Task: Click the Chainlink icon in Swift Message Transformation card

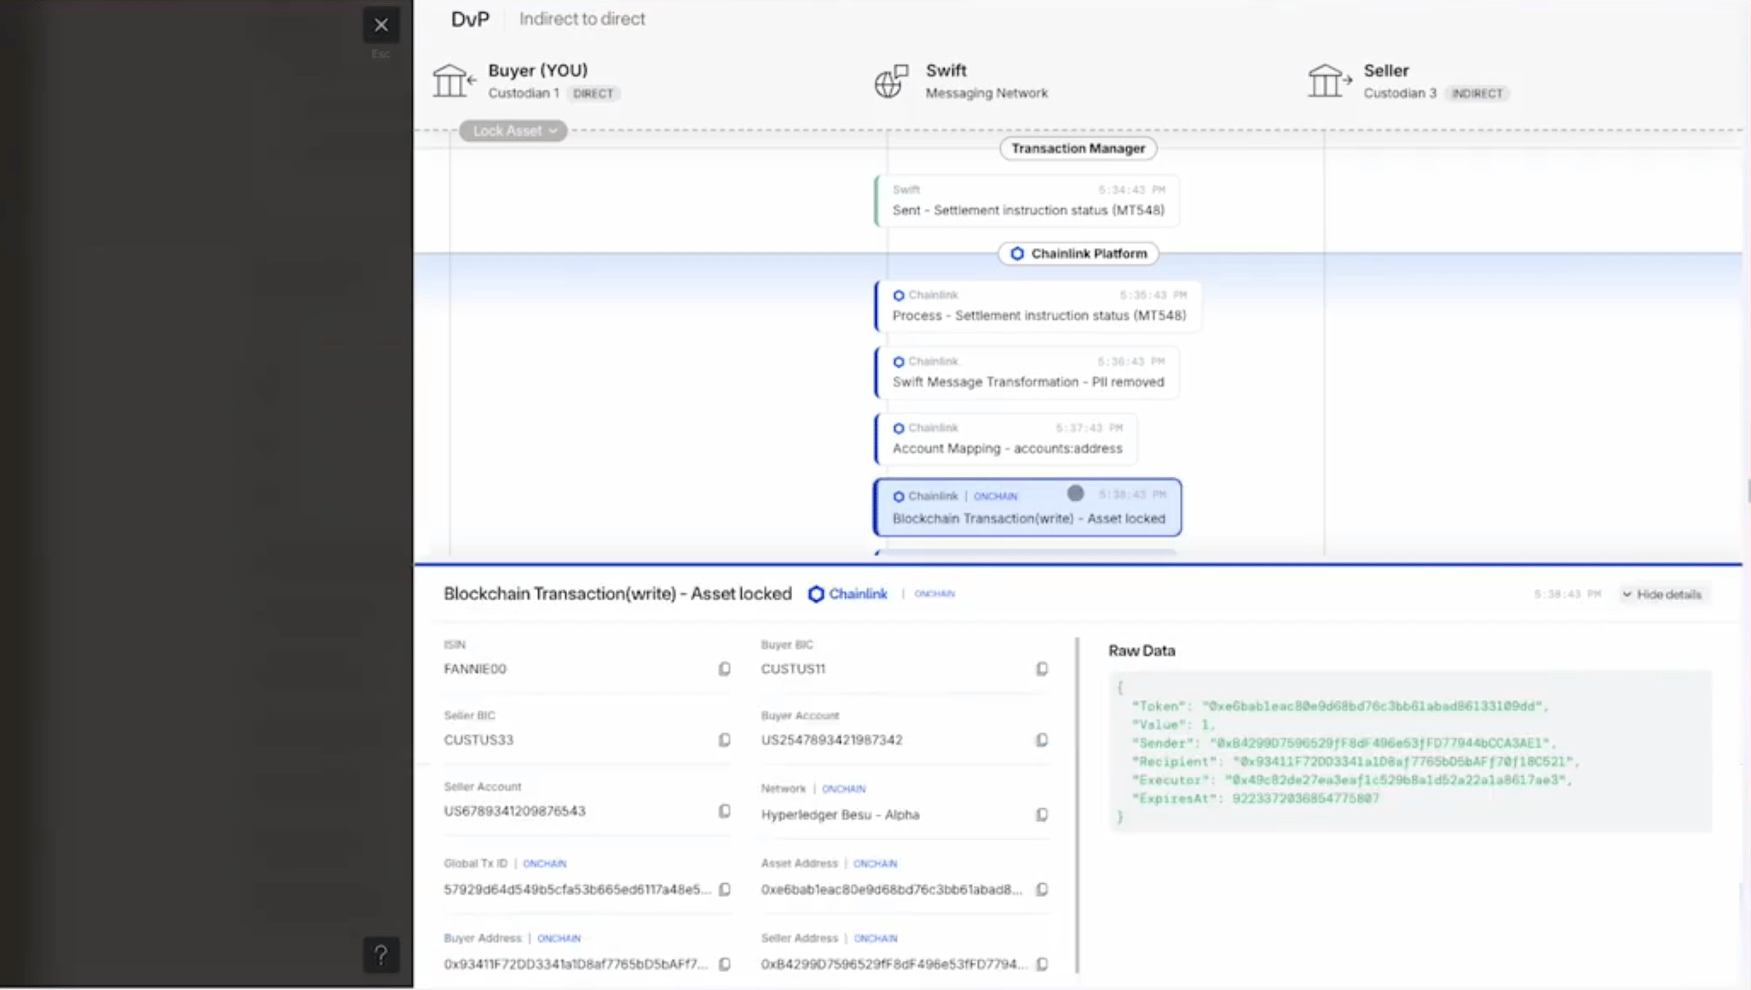Action: [x=899, y=362]
